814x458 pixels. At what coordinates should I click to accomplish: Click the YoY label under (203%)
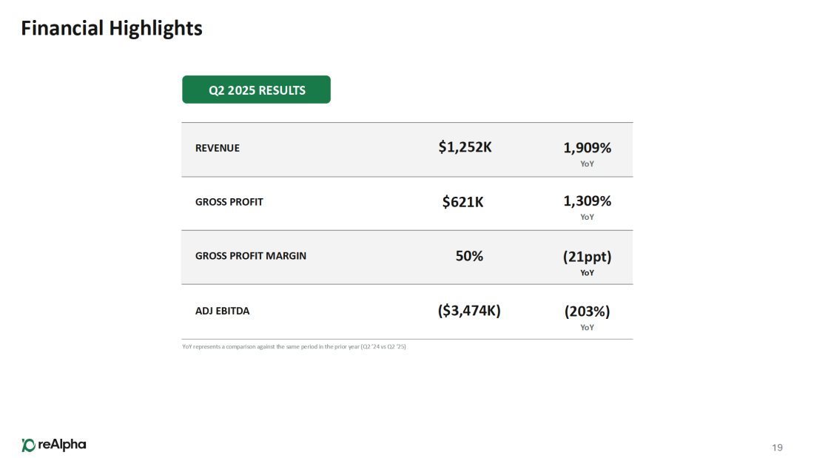[587, 327]
